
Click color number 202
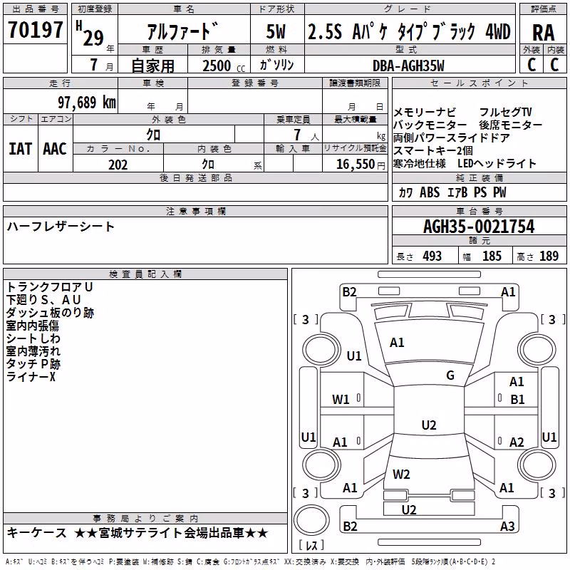(x=118, y=165)
